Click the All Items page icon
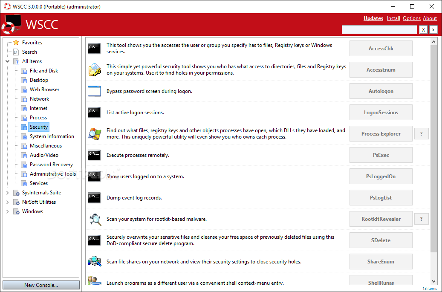 [x=16, y=61]
